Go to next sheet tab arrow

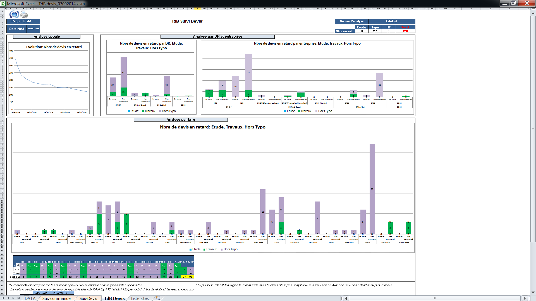[13, 298]
